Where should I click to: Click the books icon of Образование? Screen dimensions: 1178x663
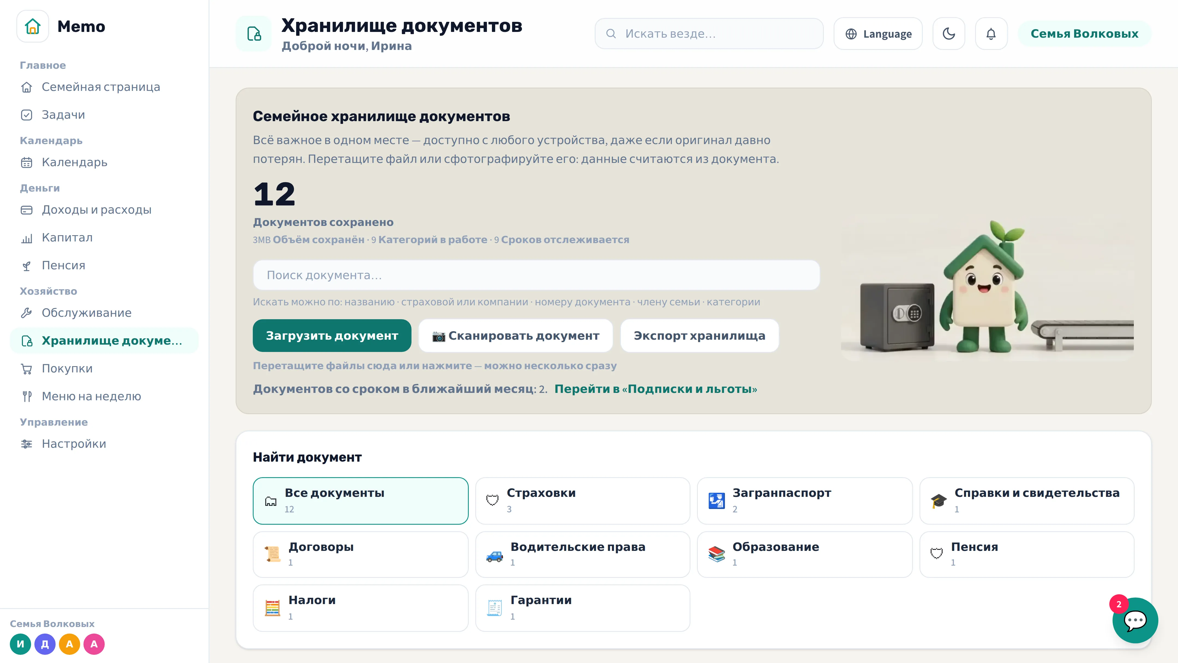[x=717, y=554]
